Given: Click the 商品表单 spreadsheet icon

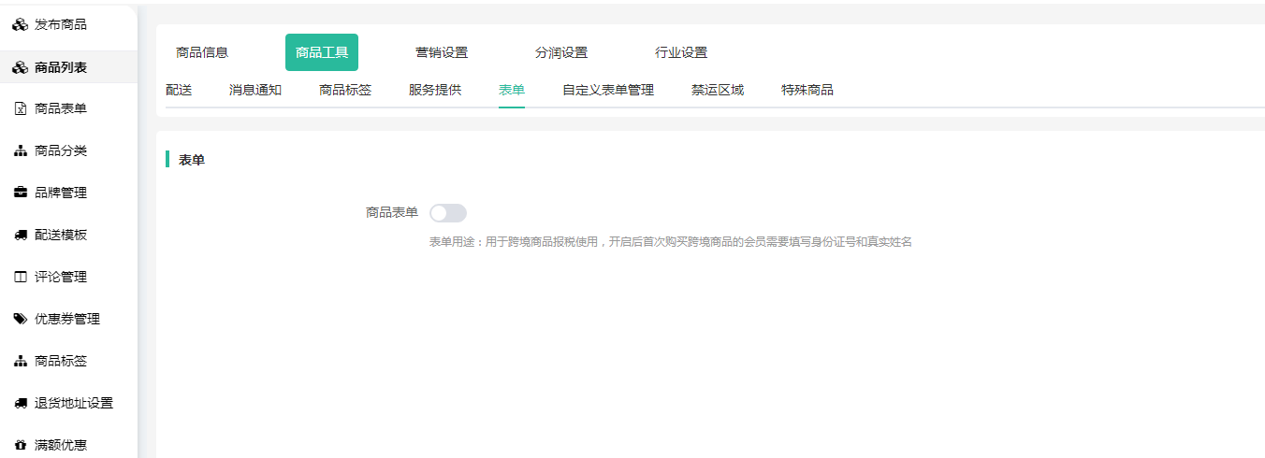Looking at the screenshot, I should [x=21, y=109].
